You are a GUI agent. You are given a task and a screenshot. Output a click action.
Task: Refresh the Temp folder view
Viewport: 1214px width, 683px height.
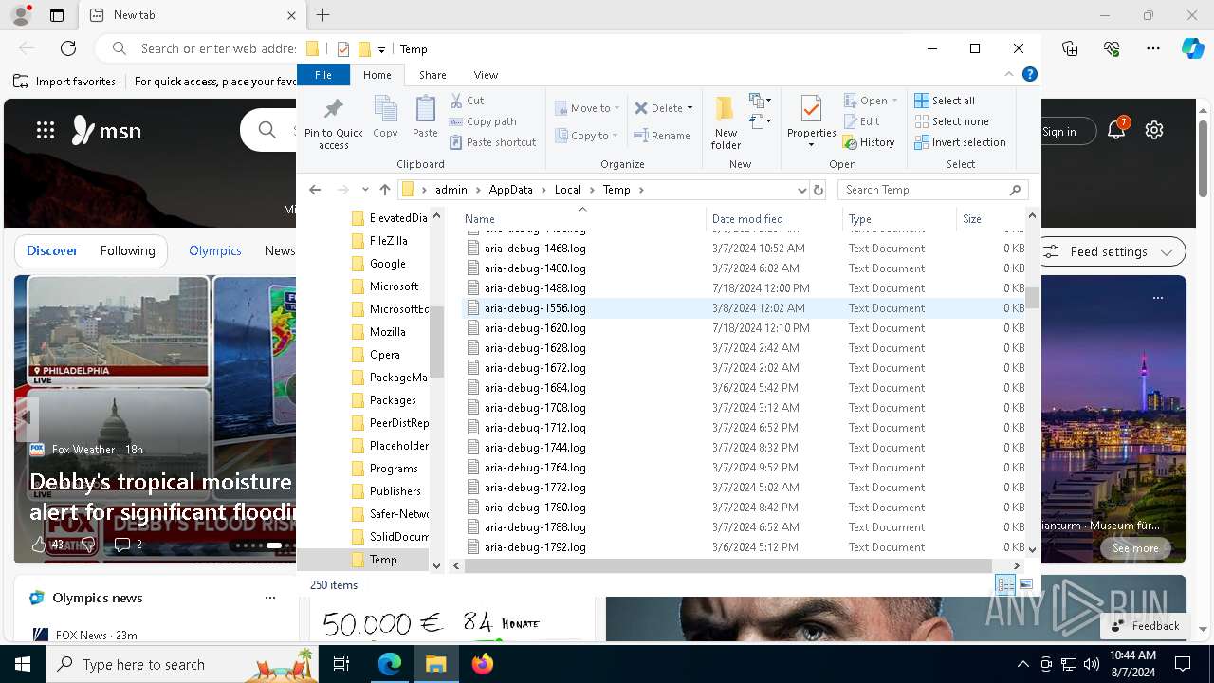pyautogui.click(x=819, y=190)
